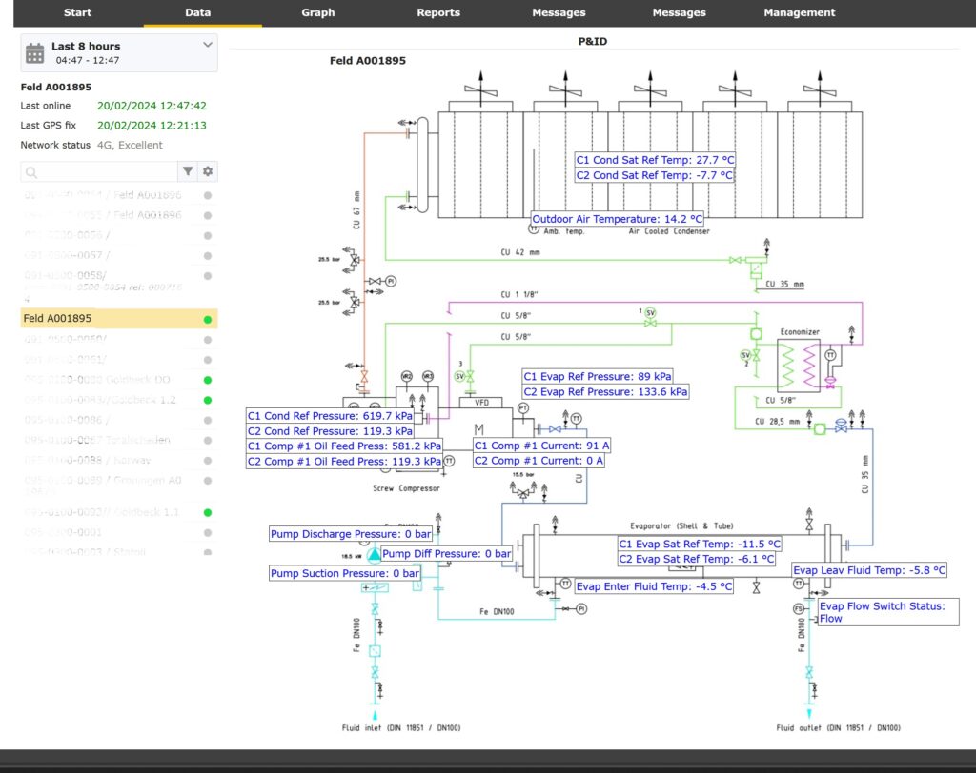Click C1 Evap Sat Ref Temp: -11.5 °C label
This screenshot has height=773, width=976.
[x=699, y=544]
